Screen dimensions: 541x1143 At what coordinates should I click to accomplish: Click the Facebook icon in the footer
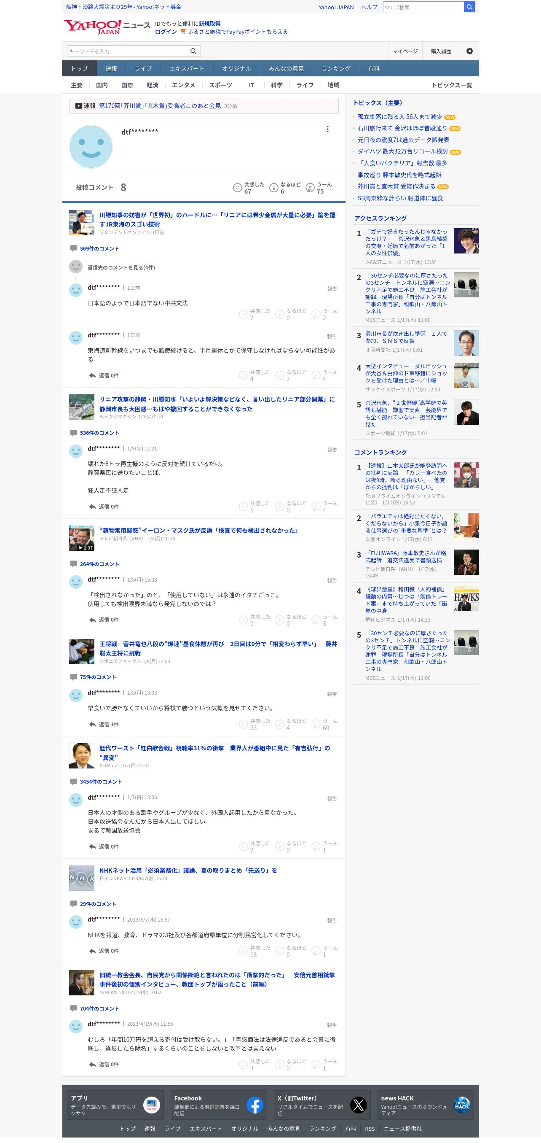(x=255, y=1105)
